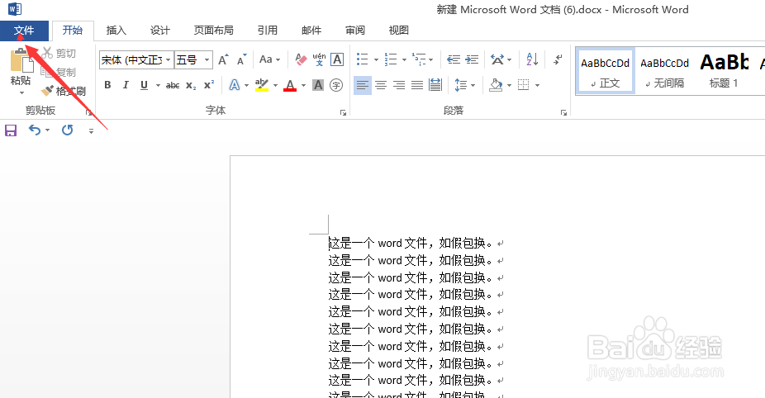This screenshot has width=765, height=398.
Task: Toggle show/hide paragraph marks icon
Action: pyautogui.click(x=558, y=59)
